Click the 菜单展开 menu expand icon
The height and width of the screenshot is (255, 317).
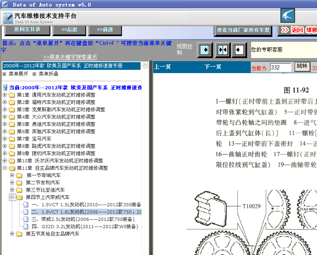pos(4,74)
